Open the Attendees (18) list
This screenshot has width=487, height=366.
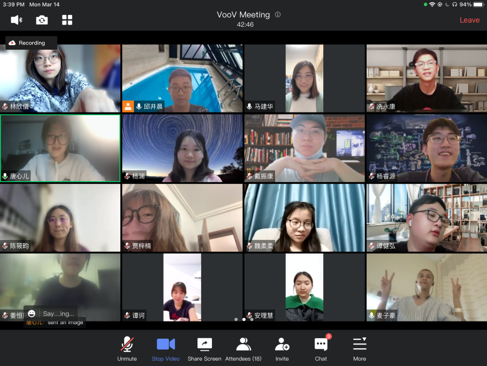click(243, 348)
